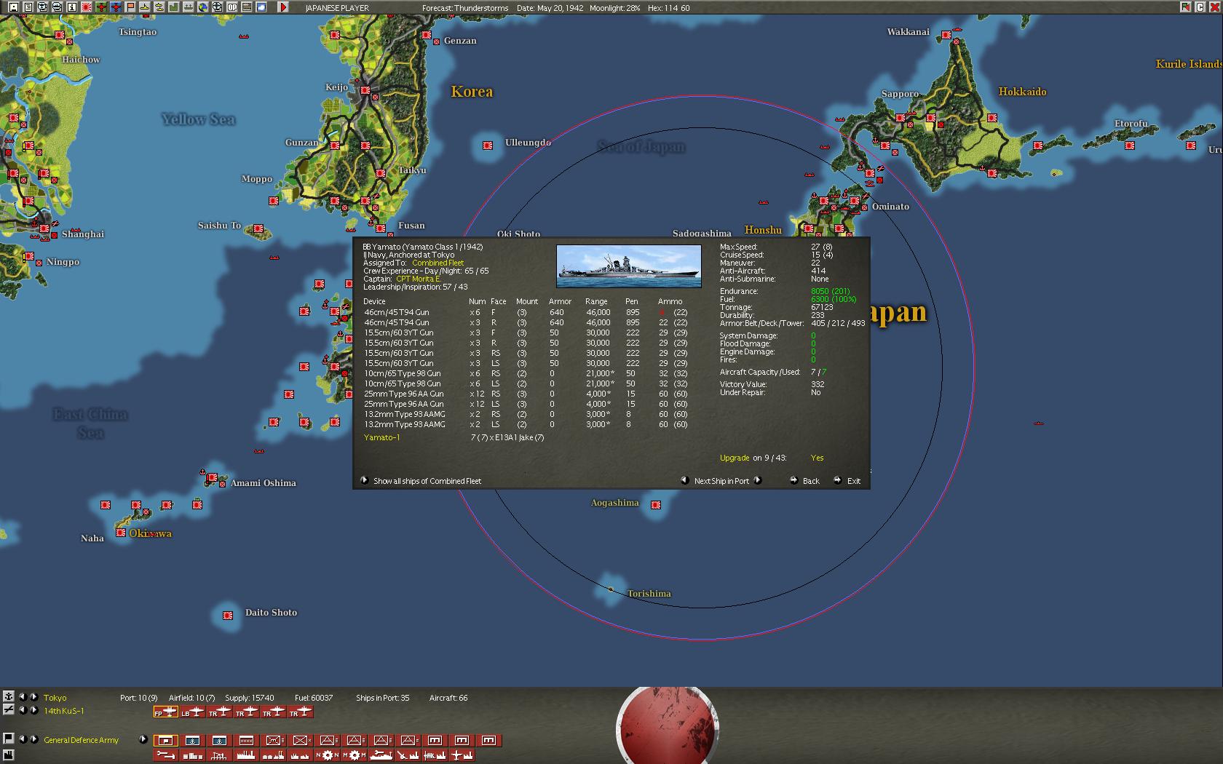Select the General Defence Army flag unit icon
Screen dimensions: 1223x764
pos(165,740)
